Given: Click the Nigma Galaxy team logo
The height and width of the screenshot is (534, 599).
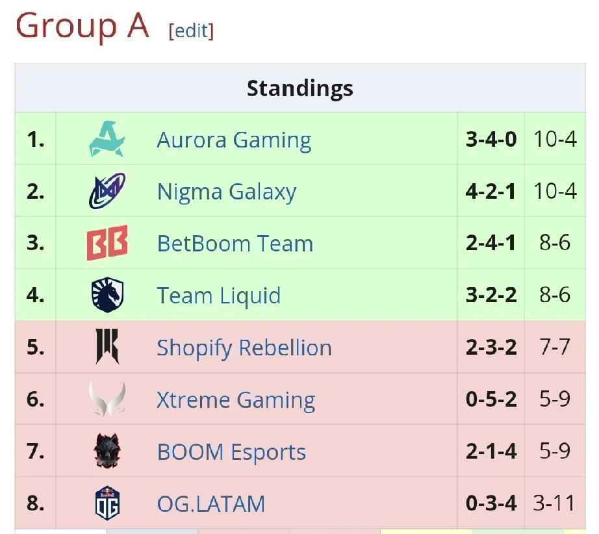Looking at the screenshot, I should pyautogui.click(x=107, y=190).
